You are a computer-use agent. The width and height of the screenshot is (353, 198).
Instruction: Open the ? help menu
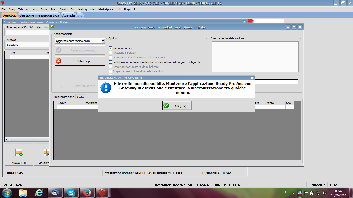pyautogui.click(x=135, y=9)
